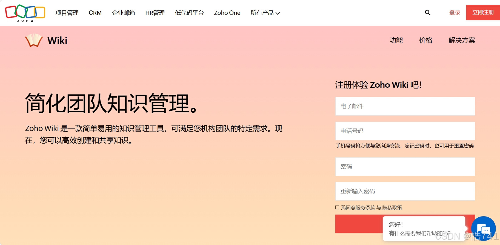The width and height of the screenshot is (500, 245).
Task: Click the Zoho logo icon
Action: (25, 13)
